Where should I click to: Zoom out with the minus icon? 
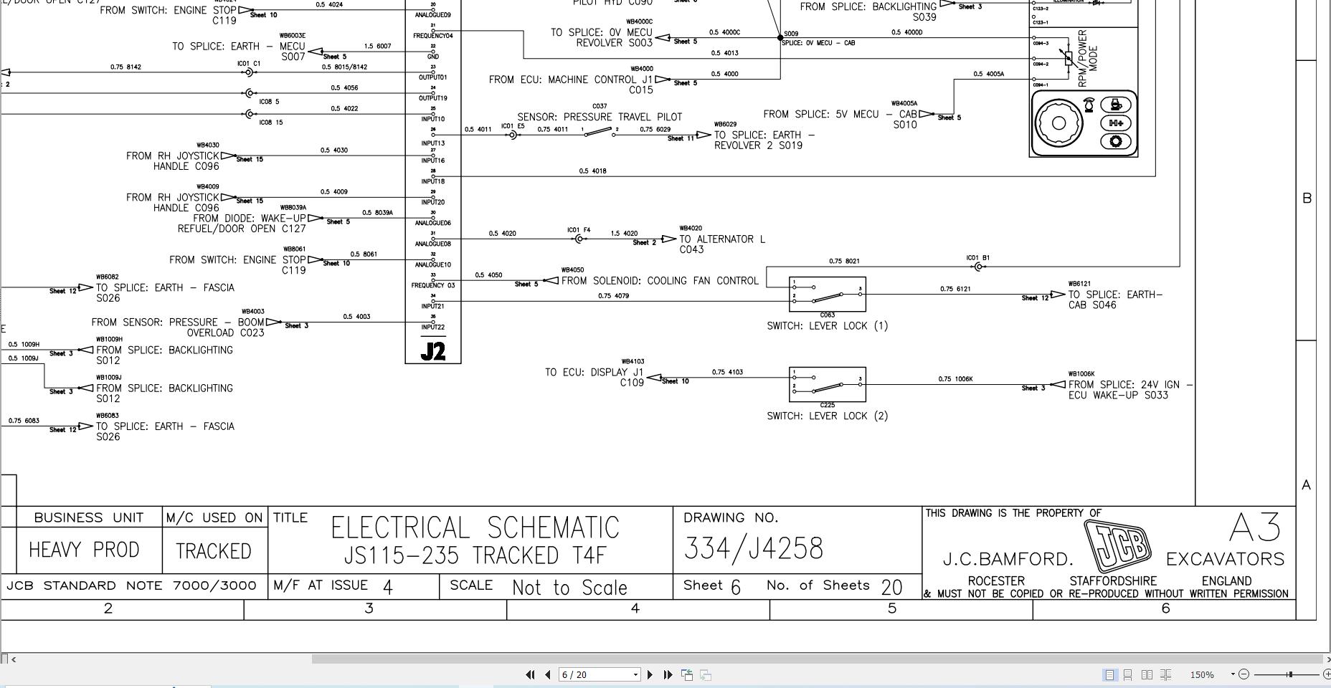tap(1244, 674)
